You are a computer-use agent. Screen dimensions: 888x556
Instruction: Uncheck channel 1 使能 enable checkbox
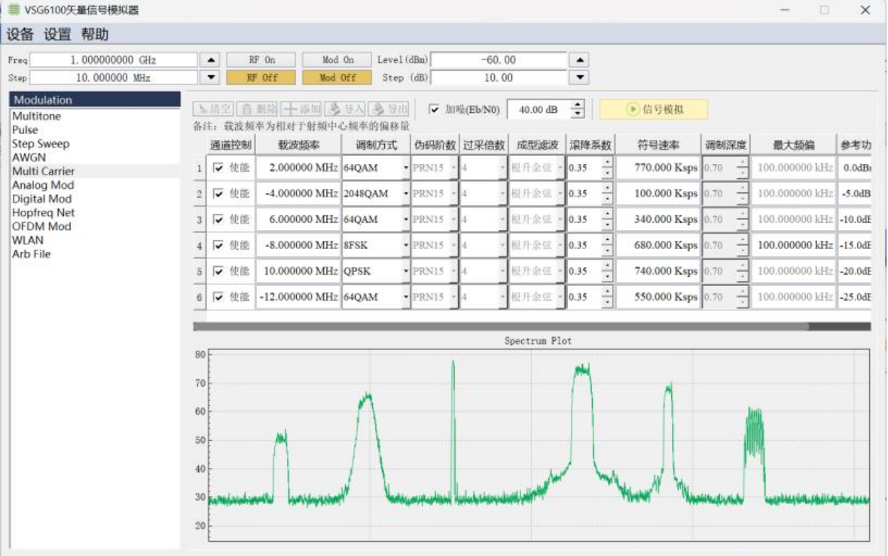pos(218,168)
